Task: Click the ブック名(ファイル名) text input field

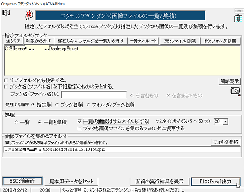Action: pos(94,94)
